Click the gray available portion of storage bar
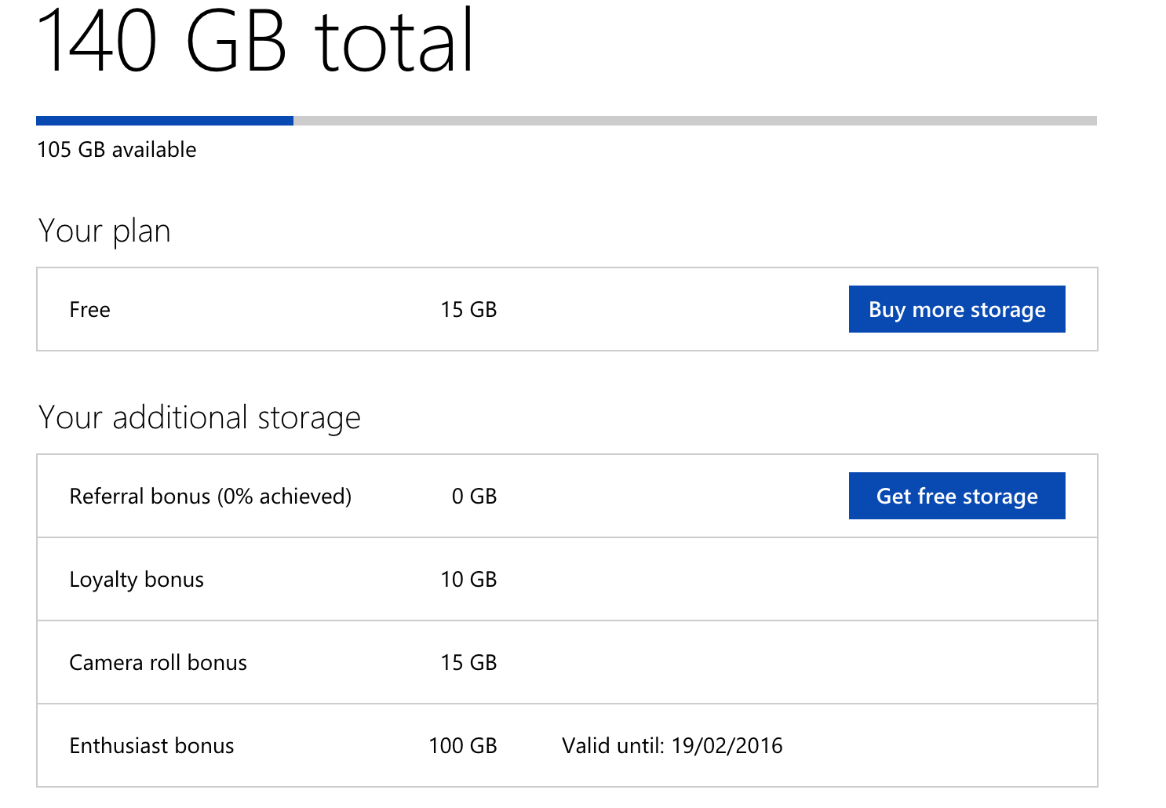 click(695, 121)
